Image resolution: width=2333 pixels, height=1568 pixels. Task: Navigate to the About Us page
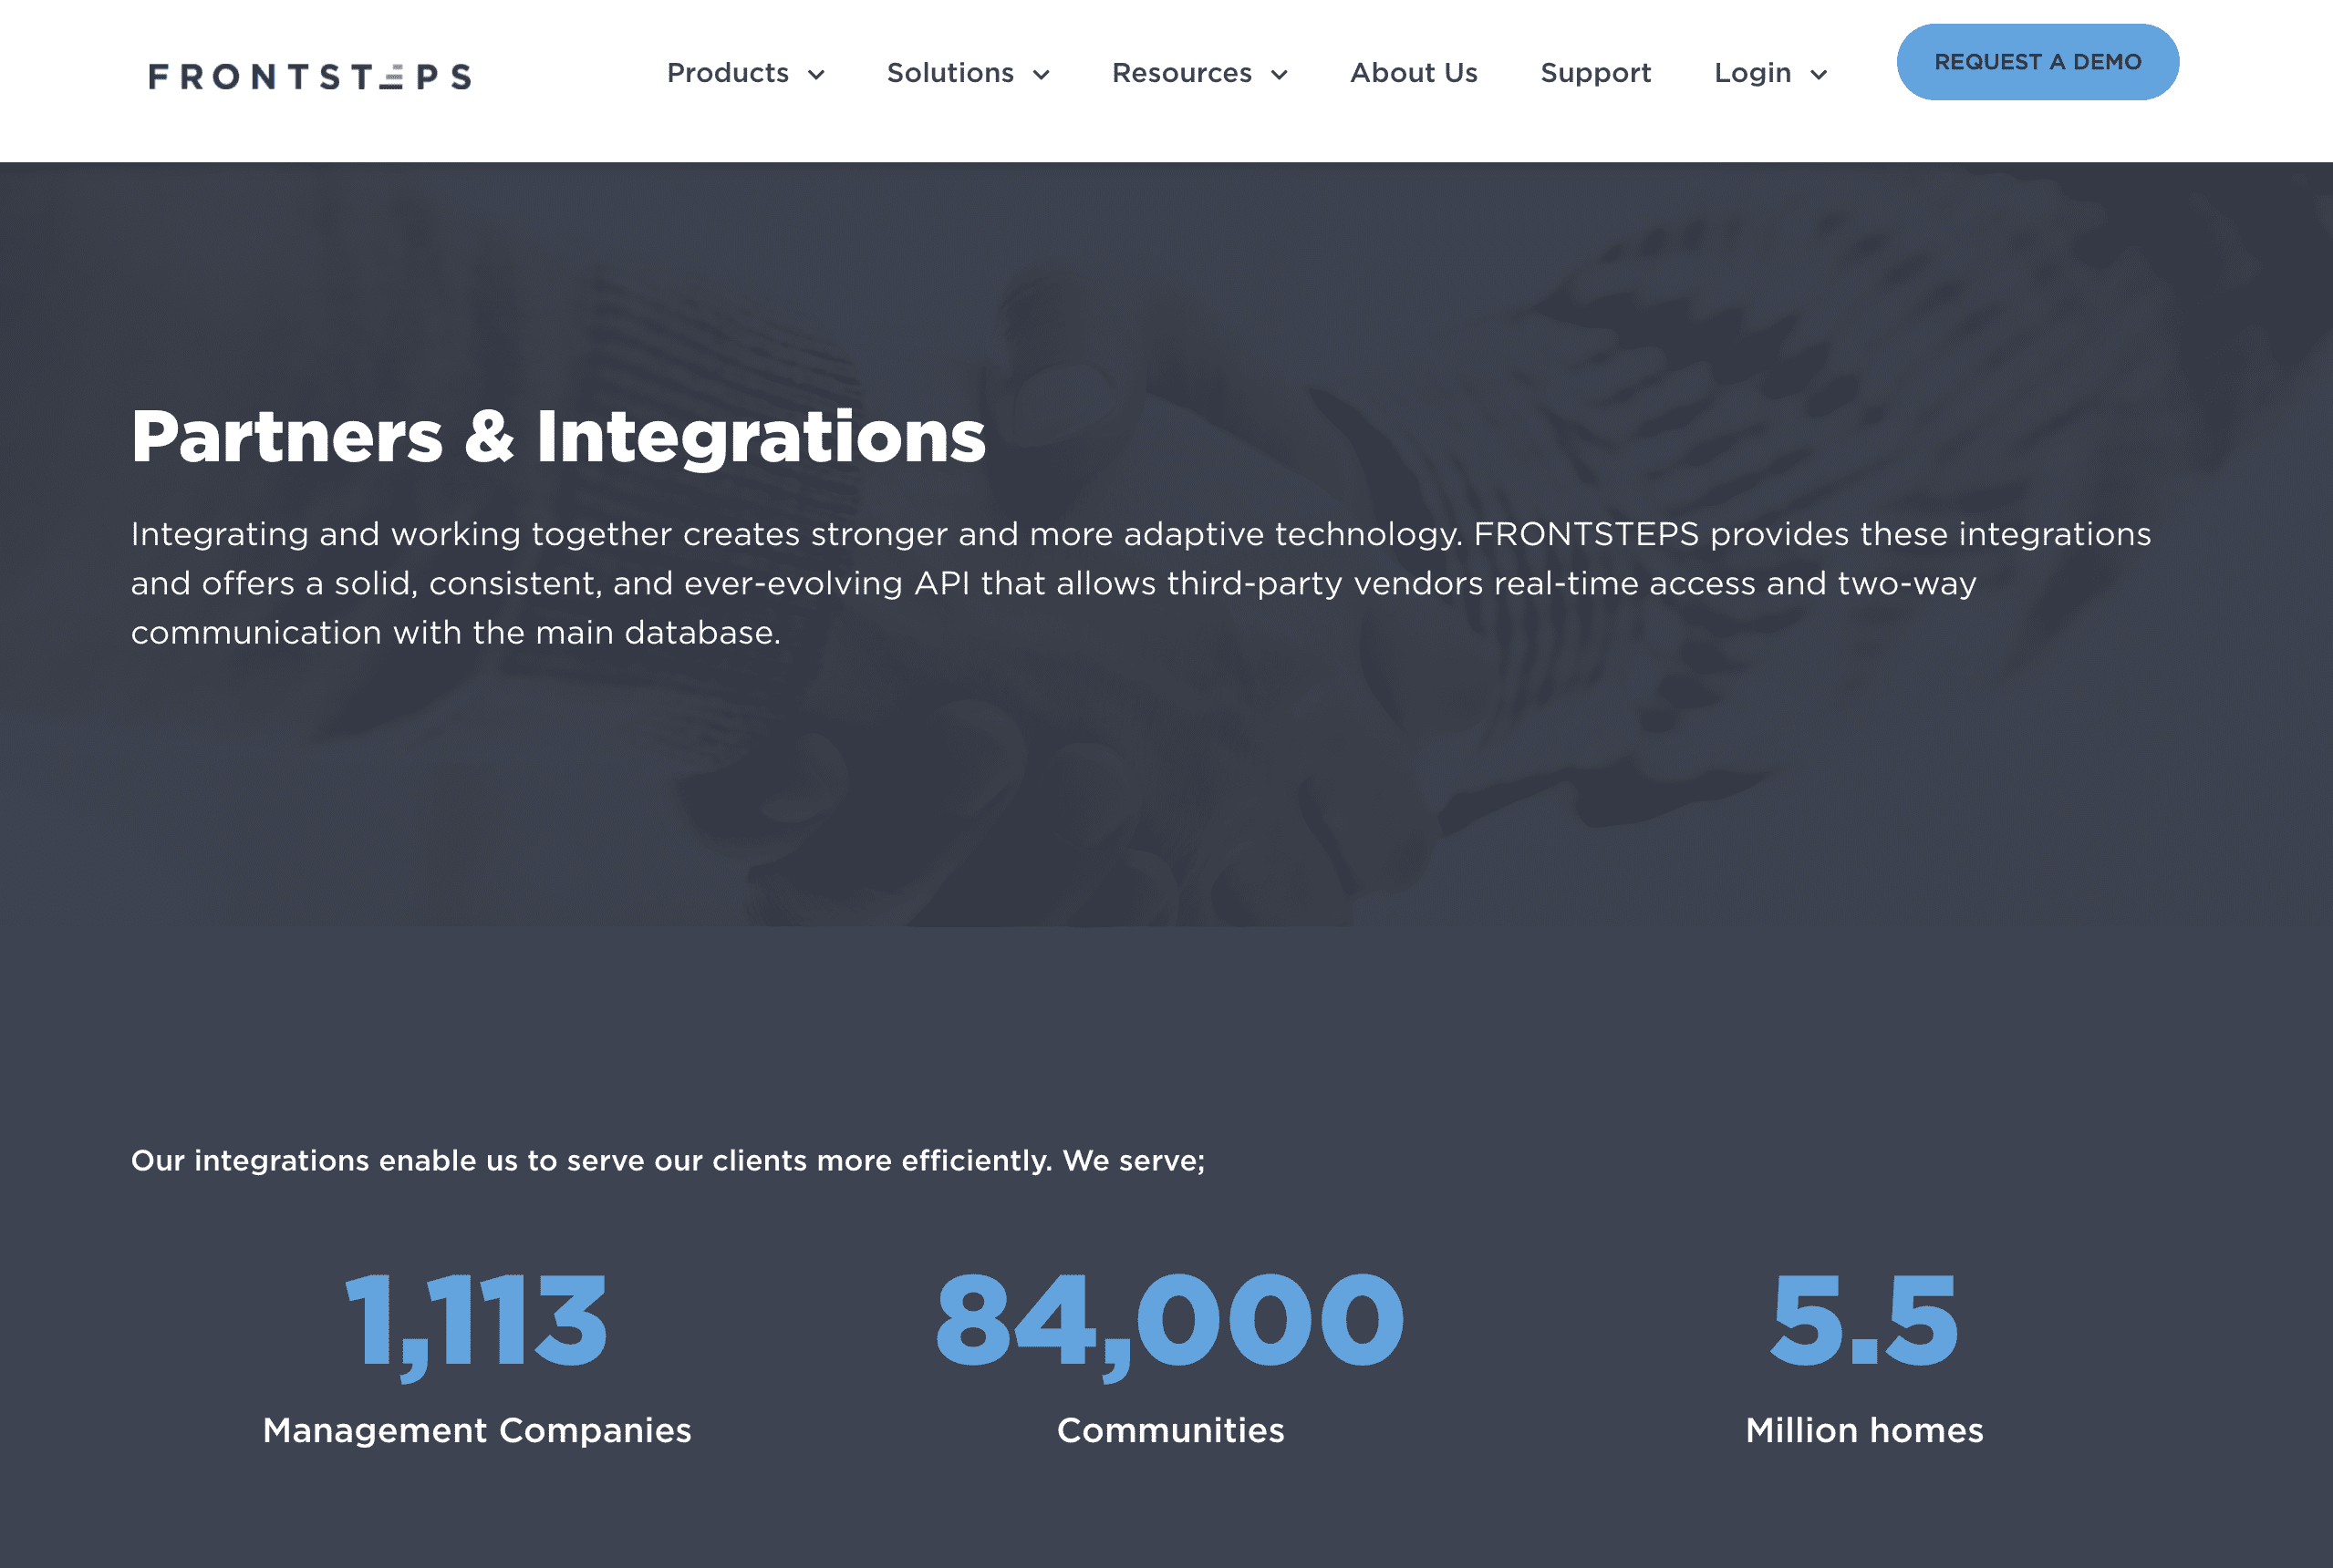[1414, 72]
